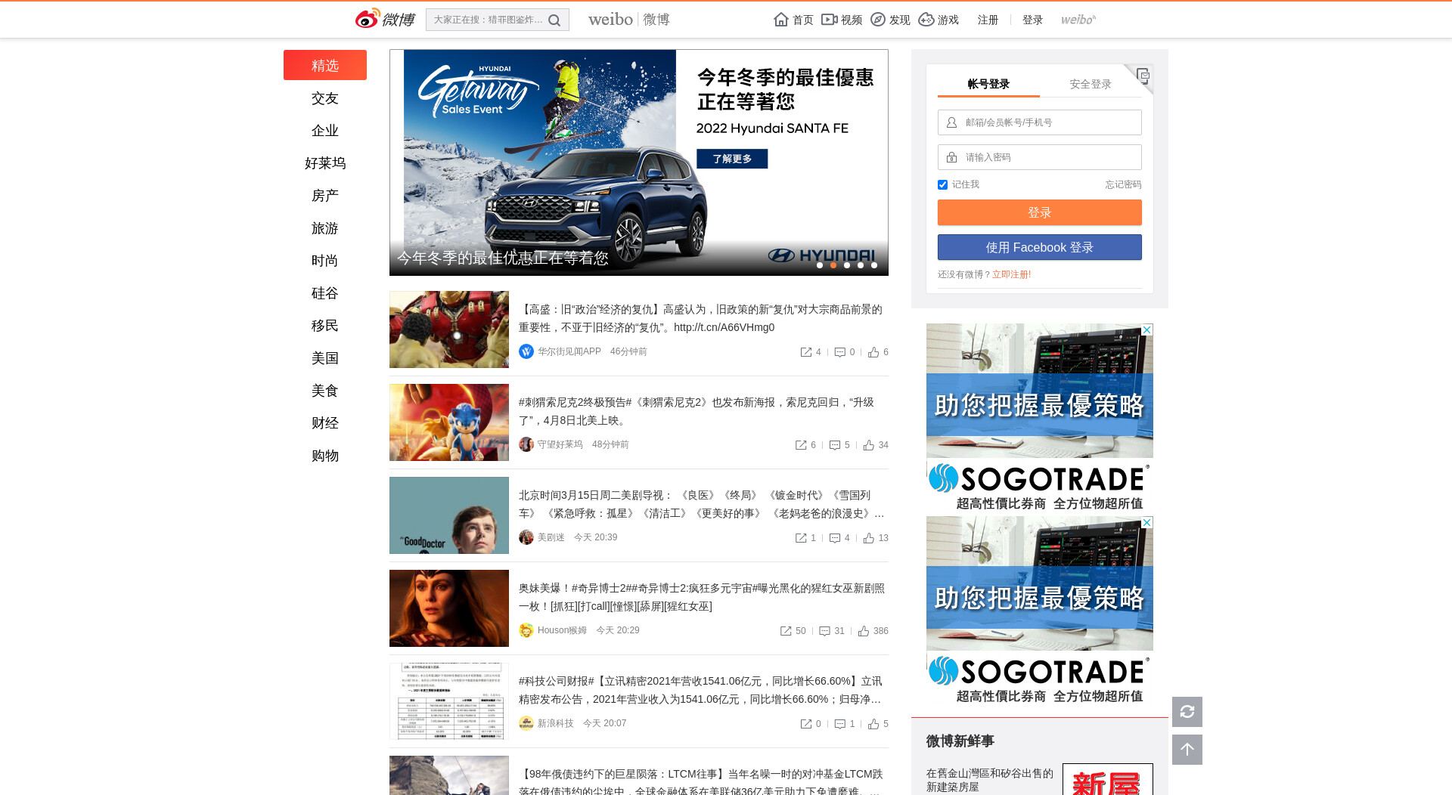Click author name 守望好莱坞
Viewport: 1452px width, 795px height.
(560, 444)
